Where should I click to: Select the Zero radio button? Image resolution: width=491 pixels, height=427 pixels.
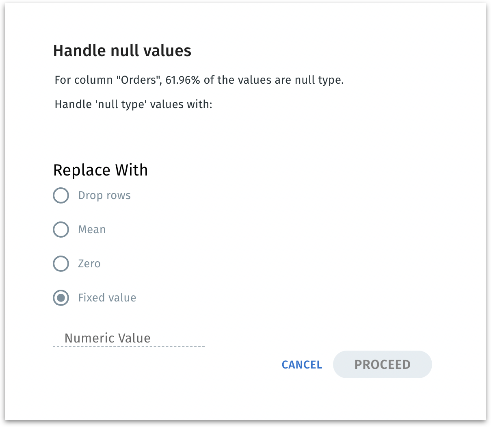[x=61, y=264]
